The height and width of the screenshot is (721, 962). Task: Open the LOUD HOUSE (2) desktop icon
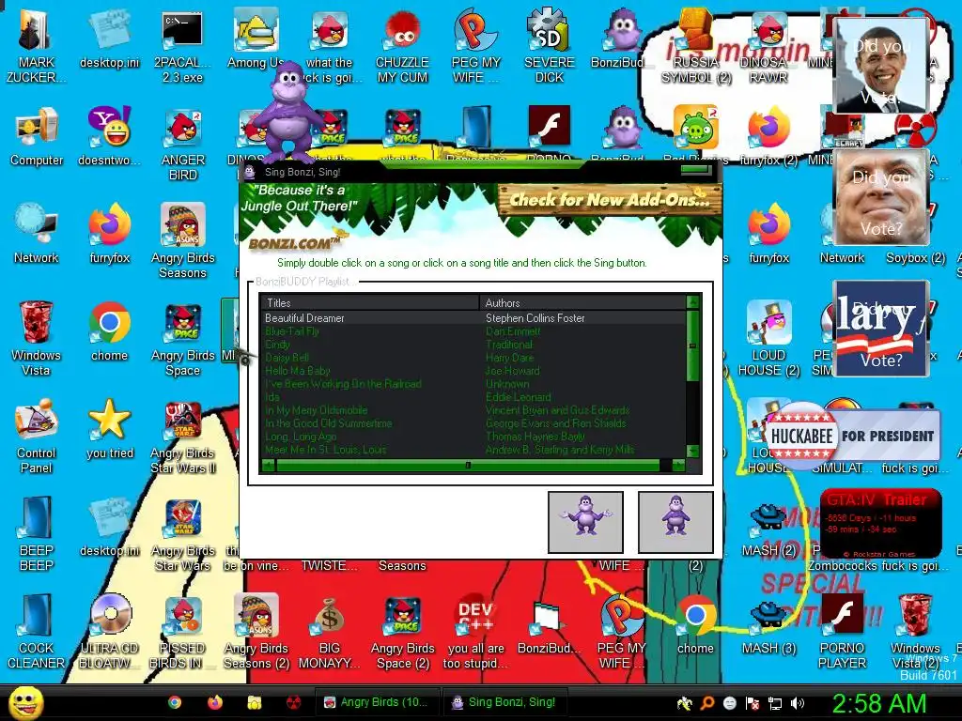pos(768,338)
